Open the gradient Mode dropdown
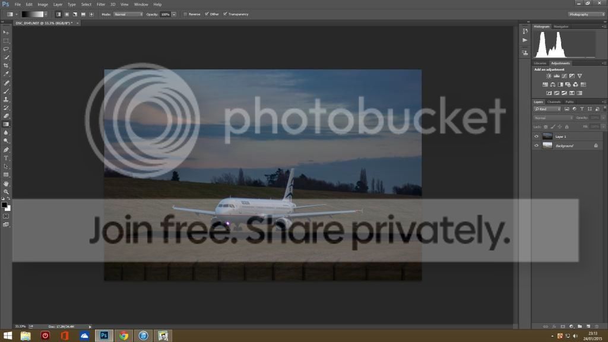 (x=128, y=14)
